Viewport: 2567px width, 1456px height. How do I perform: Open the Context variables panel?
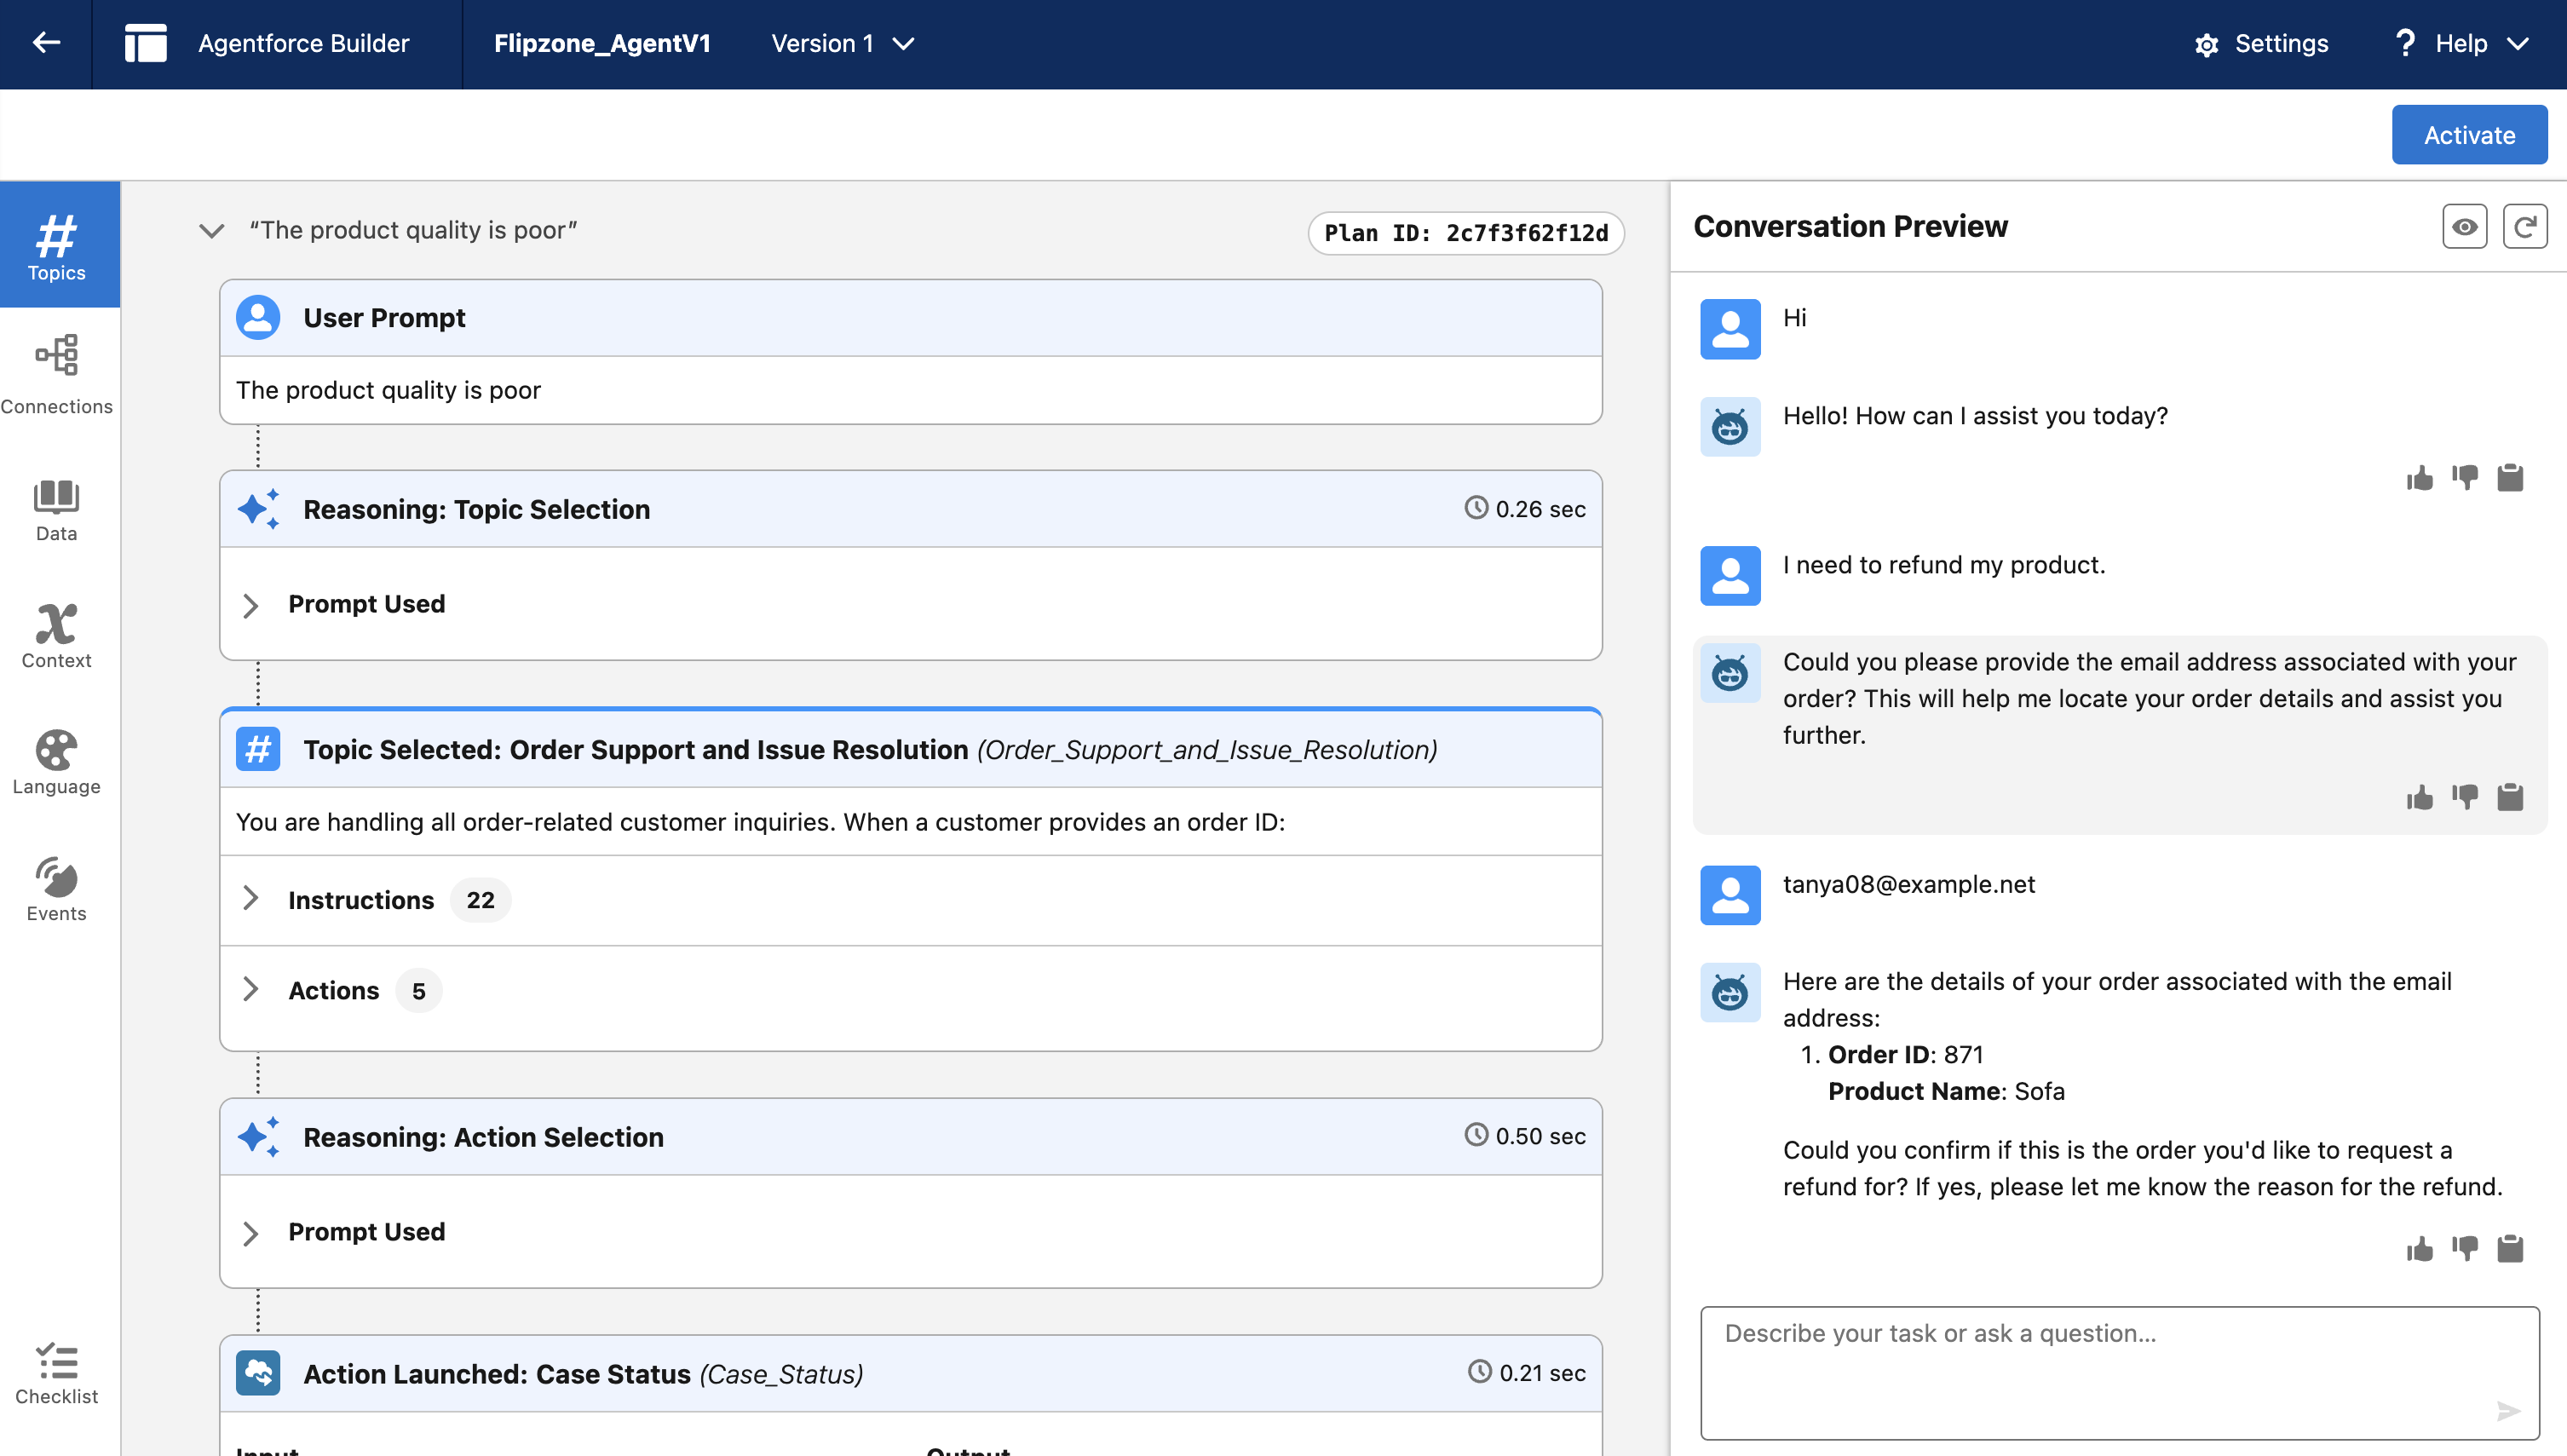[57, 635]
